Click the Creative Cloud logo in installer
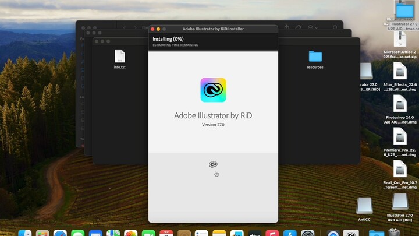Image resolution: width=419 pixels, height=236 pixels. point(213,90)
